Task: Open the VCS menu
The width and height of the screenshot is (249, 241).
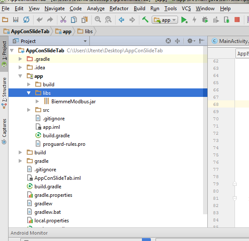Action: [186, 9]
